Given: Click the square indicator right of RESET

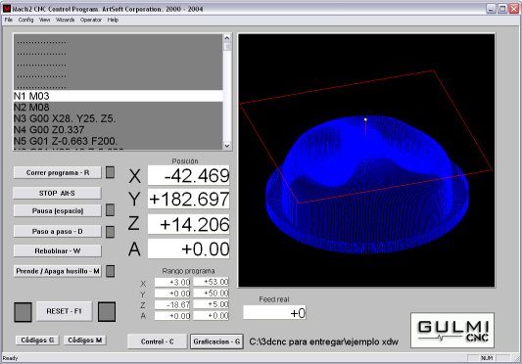Looking at the screenshot, I should click(107, 312).
